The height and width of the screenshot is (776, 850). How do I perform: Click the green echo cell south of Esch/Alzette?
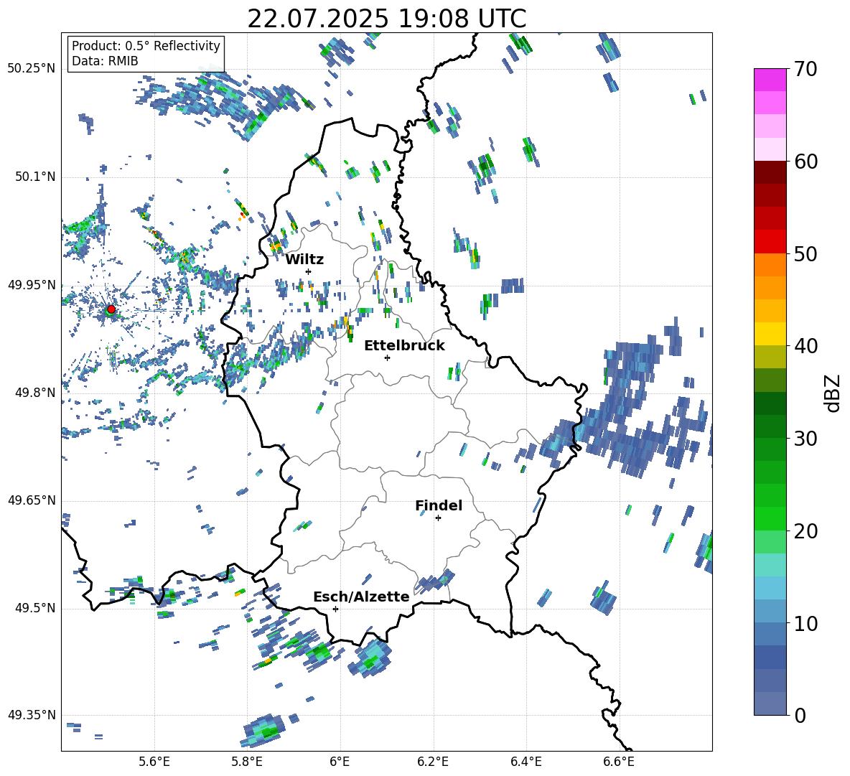tap(370, 658)
